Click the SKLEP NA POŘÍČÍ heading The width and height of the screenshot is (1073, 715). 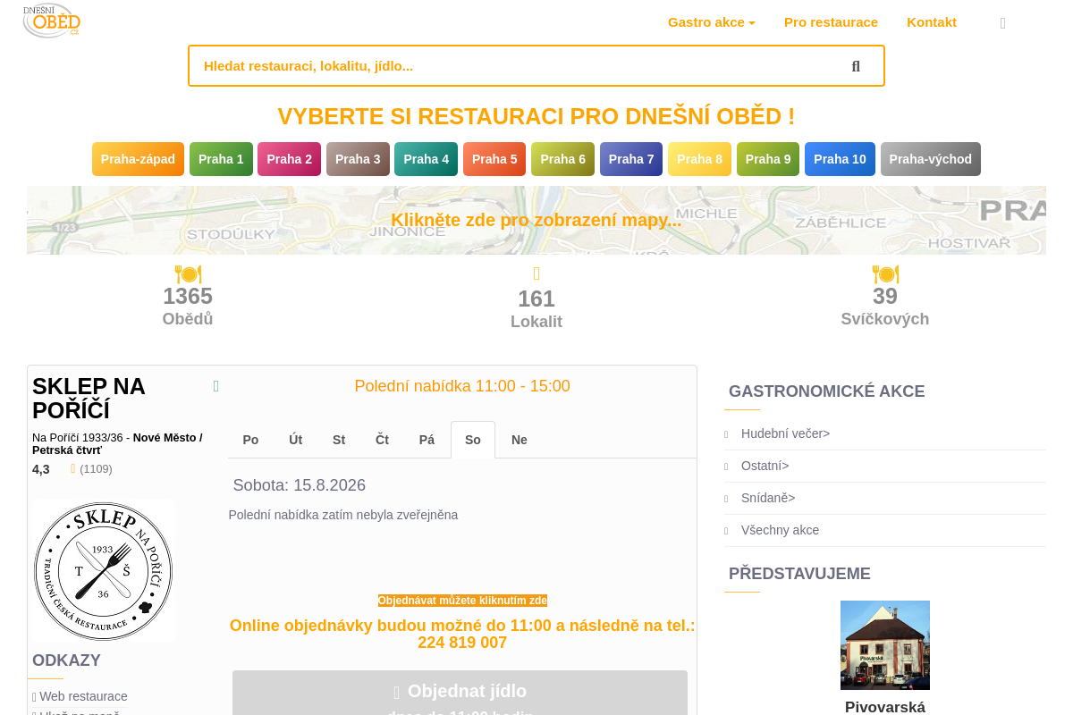pos(89,399)
